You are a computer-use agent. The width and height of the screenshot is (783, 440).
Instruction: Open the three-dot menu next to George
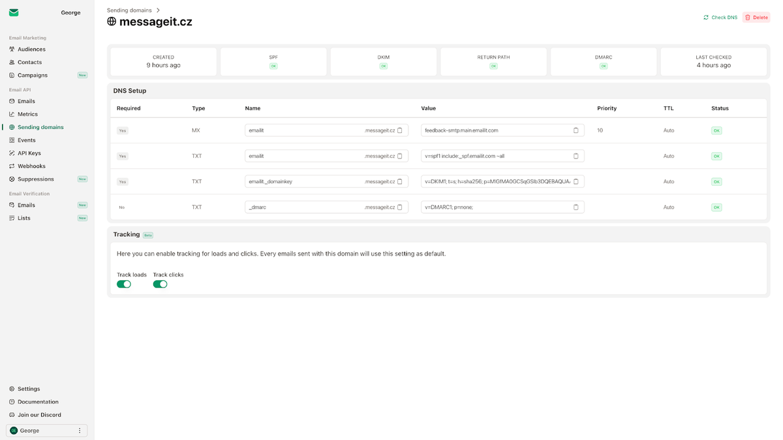point(80,430)
